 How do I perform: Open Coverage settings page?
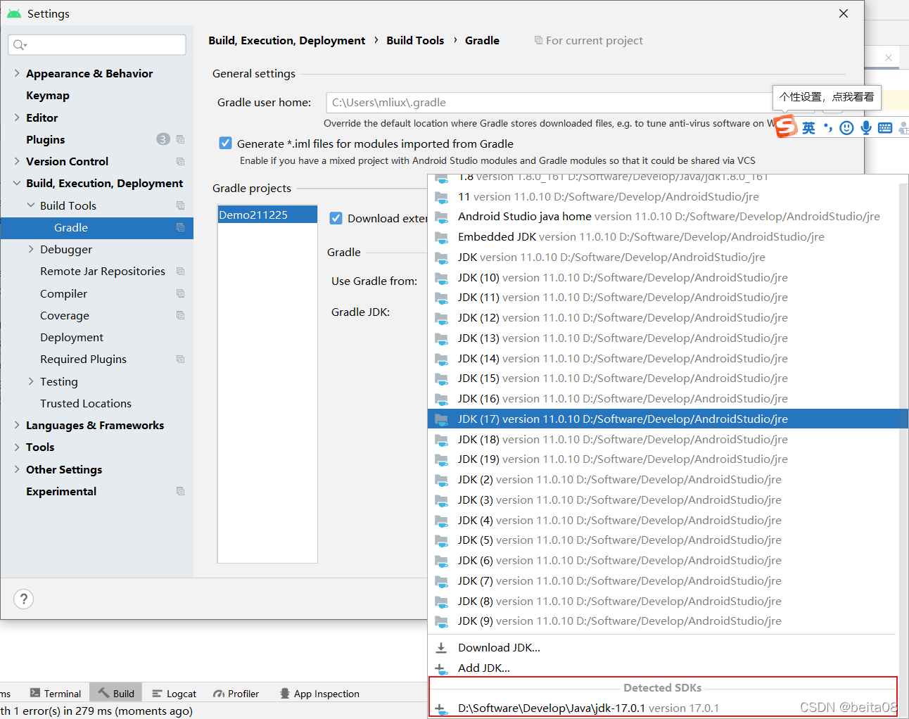click(65, 315)
